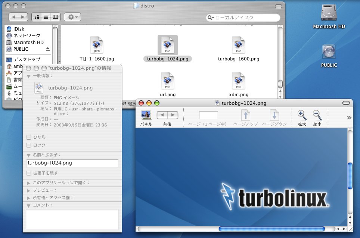Image resolution: width=360 pixels, height=238 pixels.
Task: Click the ページダウン toolbar icon
Action: 274,115
